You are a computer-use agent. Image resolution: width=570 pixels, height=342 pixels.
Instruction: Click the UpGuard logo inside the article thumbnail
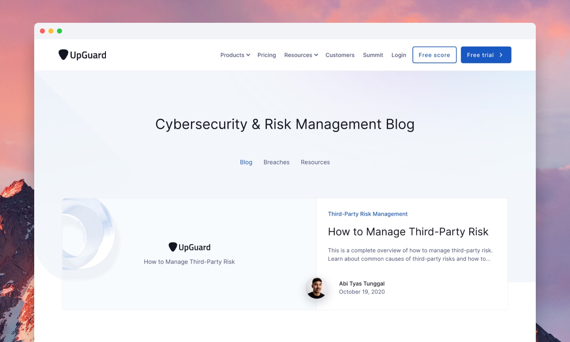click(x=190, y=247)
